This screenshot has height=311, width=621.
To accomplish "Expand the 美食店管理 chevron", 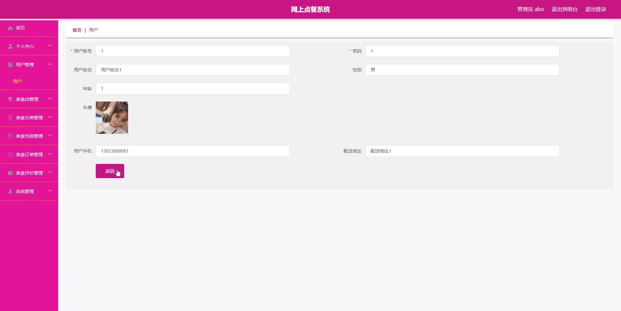I will pyautogui.click(x=50, y=99).
